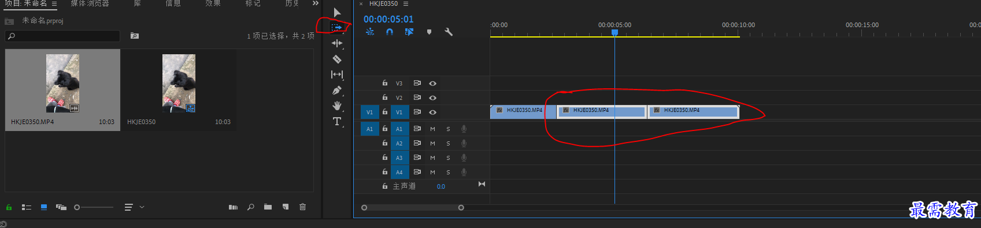The width and height of the screenshot is (981, 228).
Task: Switch to the Hand tool
Action: [x=337, y=106]
